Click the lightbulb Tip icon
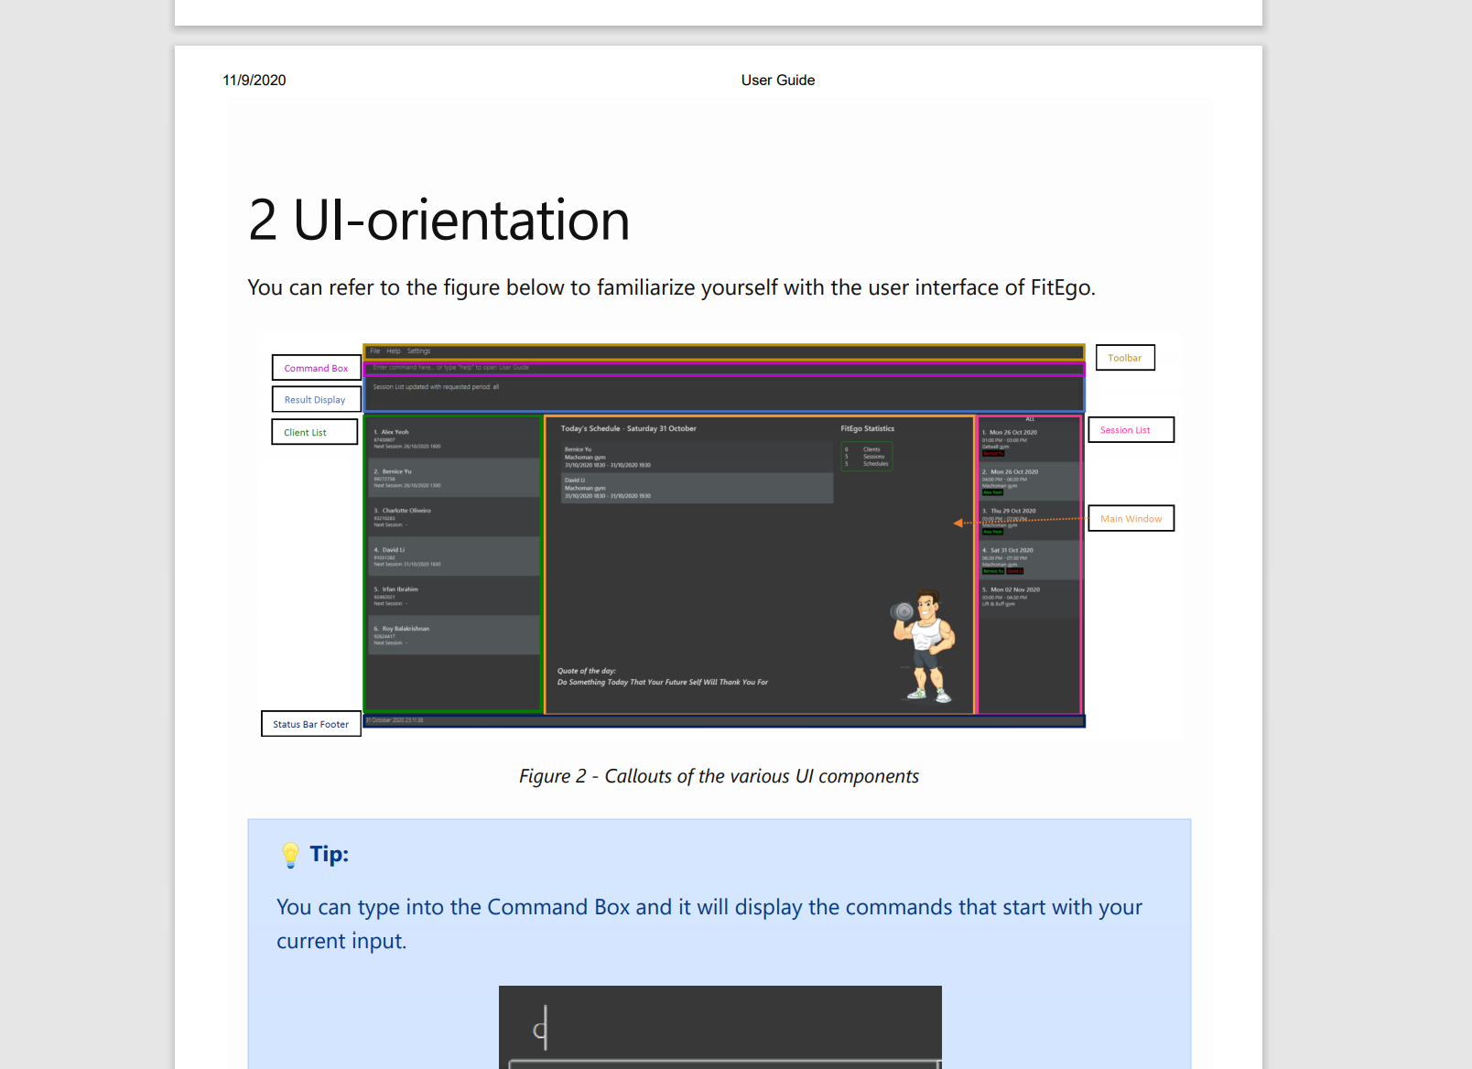 (290, 855)
